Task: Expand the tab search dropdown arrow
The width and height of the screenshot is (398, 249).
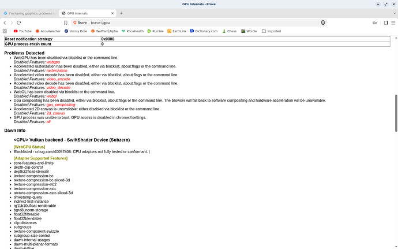Action: pyautogui.click(x=395, y=13)
